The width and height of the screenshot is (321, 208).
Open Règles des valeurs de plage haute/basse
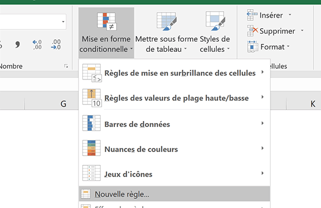(174, 98)
